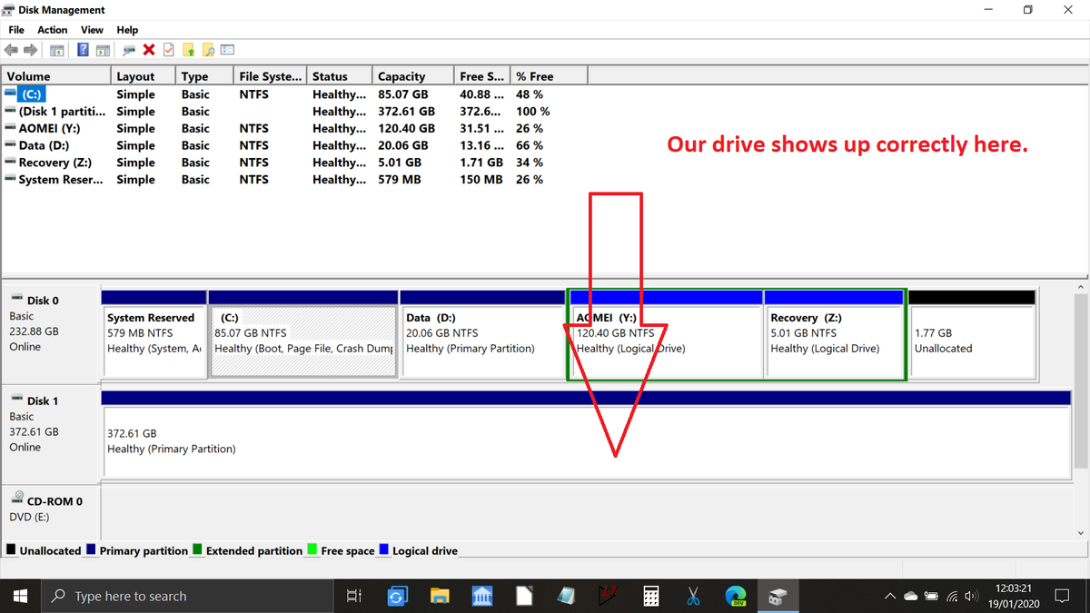This screenshot has width=1090, height=613.
Task: Open the Action menu
Action: point(52,29)
